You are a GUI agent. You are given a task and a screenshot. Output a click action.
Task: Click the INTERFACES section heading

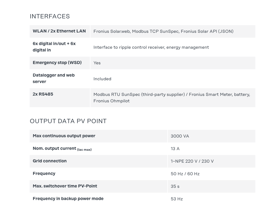(50, 16)
